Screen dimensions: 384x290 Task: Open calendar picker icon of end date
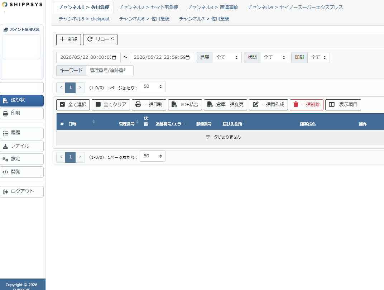(x=188, y=57)
